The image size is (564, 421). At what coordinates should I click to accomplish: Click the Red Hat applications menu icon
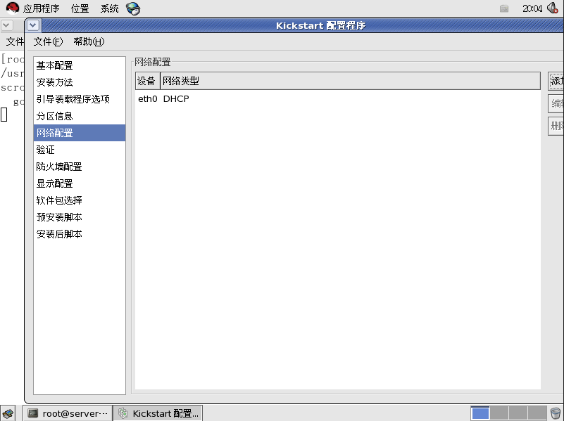pyautogui.click(x=12, y=8)
